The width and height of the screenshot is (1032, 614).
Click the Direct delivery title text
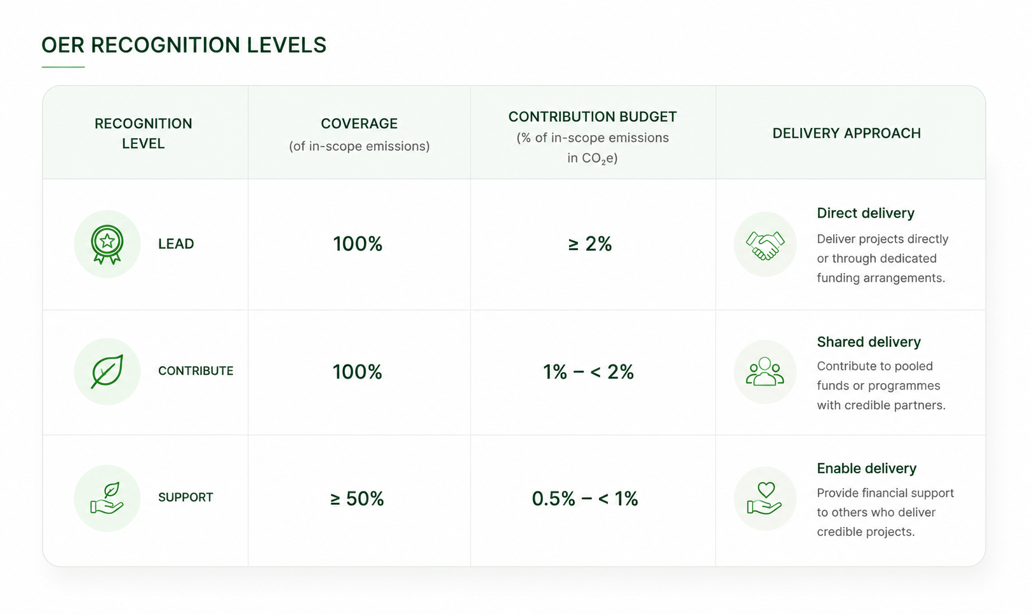(x=866, y=213)
